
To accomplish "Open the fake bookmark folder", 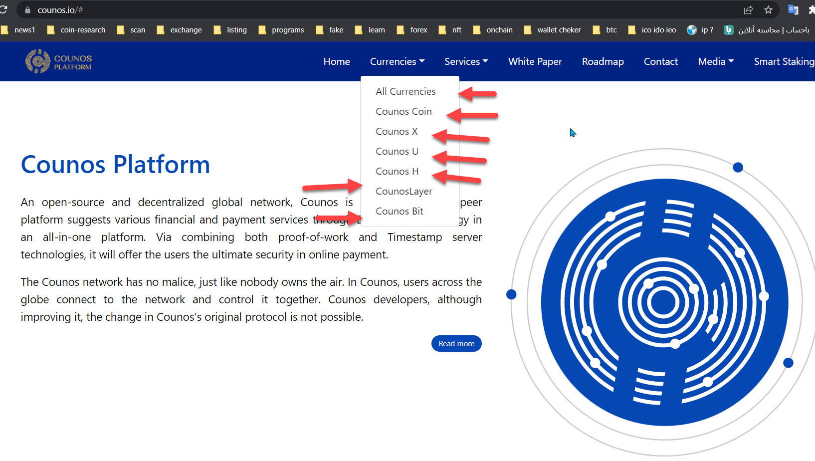I will point(330,30).
